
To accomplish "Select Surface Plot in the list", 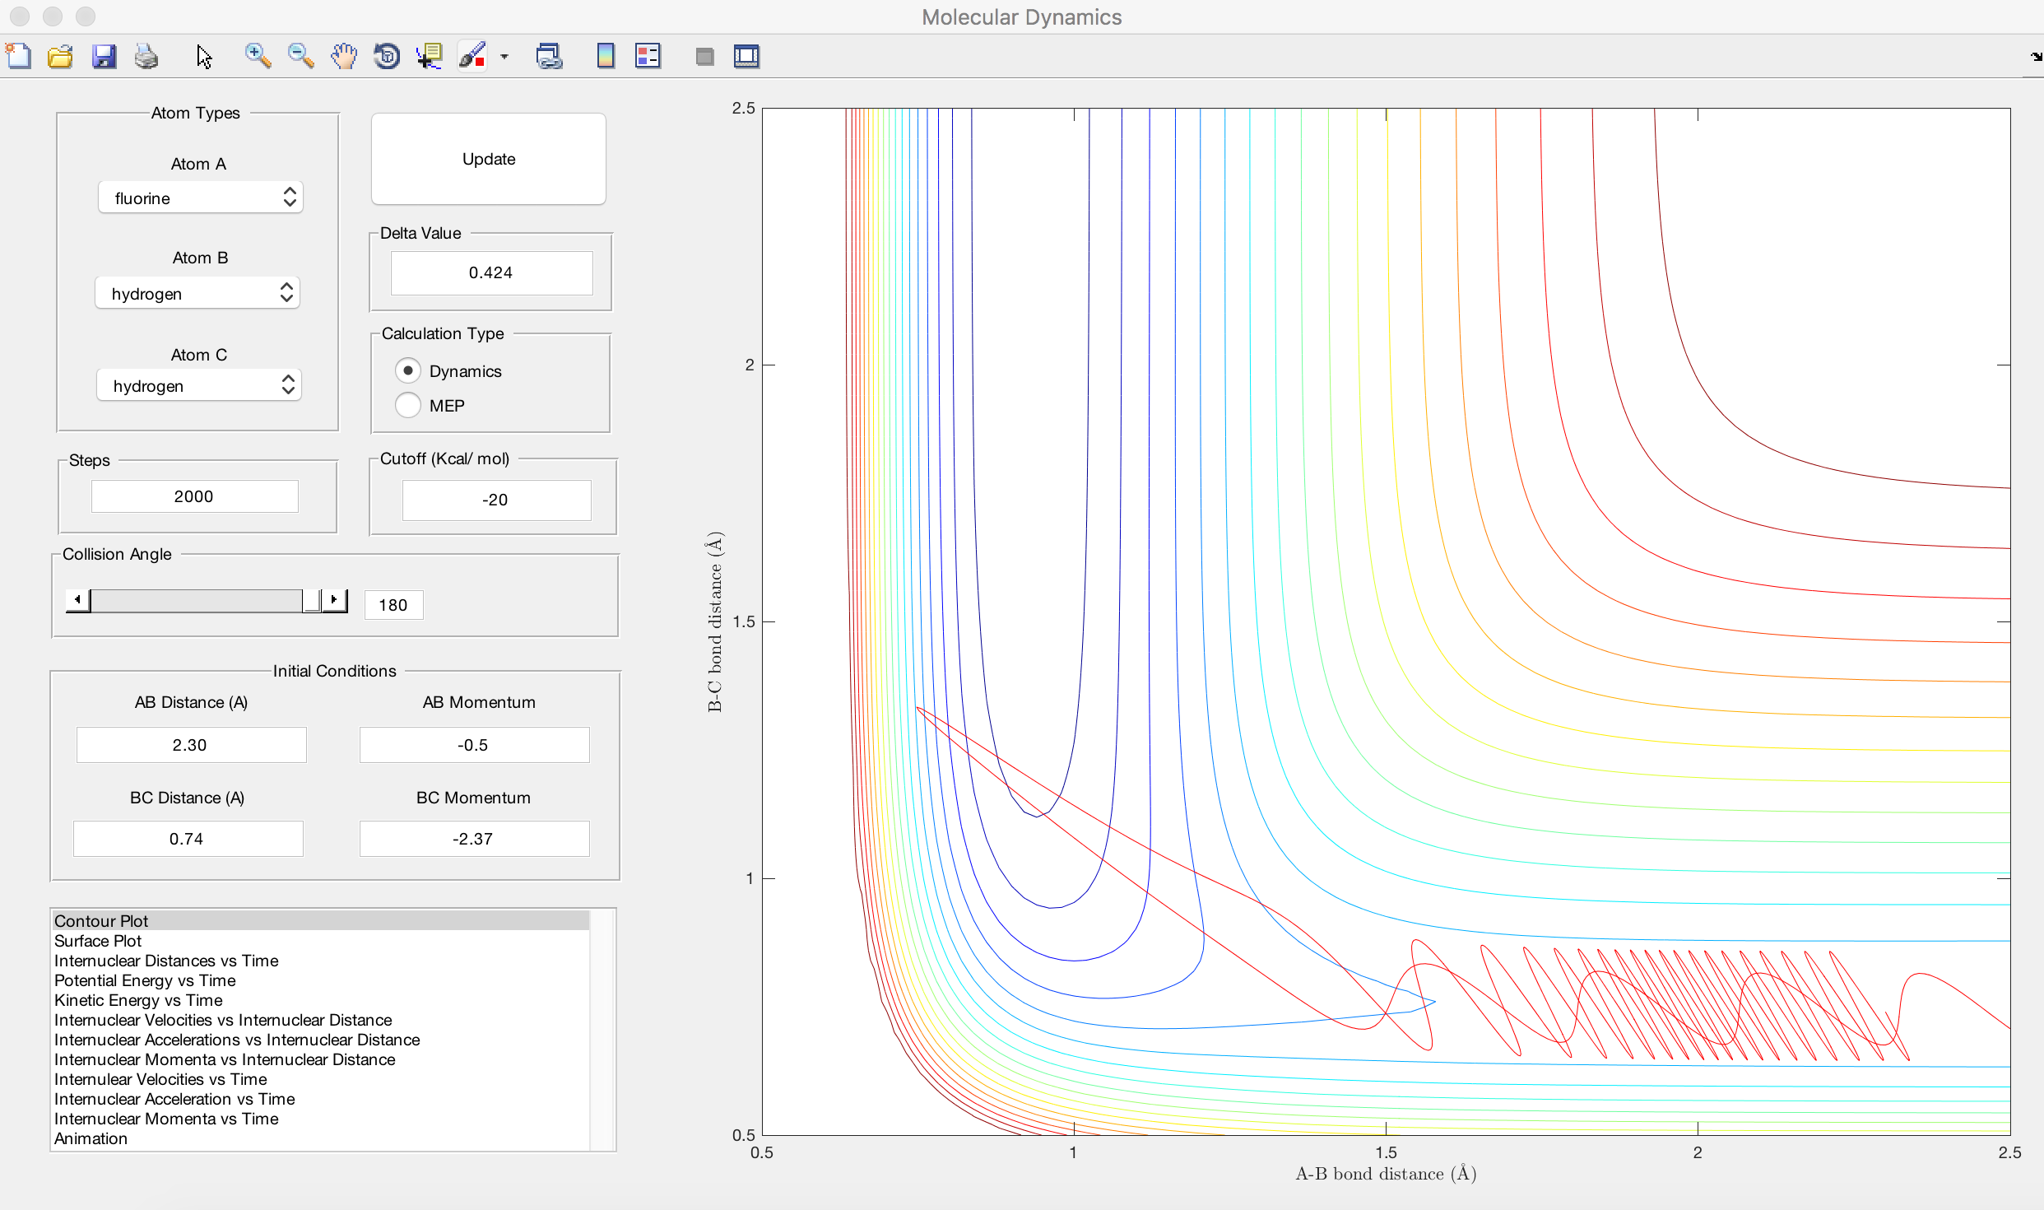I will (98, 941).
